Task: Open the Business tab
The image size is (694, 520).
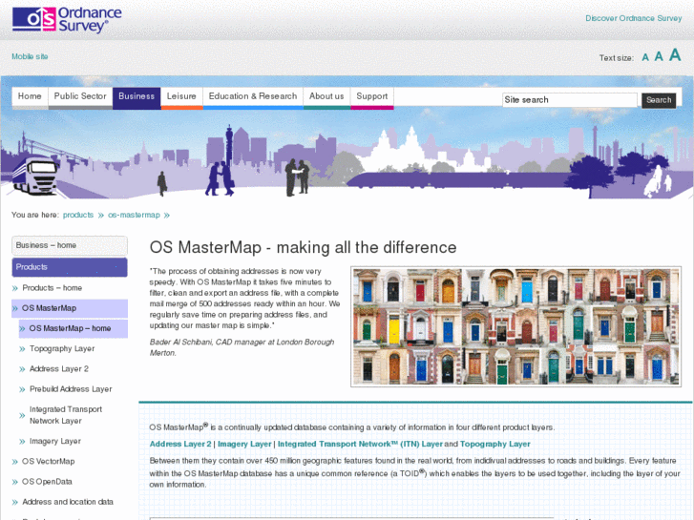Action: pos(137,97)
